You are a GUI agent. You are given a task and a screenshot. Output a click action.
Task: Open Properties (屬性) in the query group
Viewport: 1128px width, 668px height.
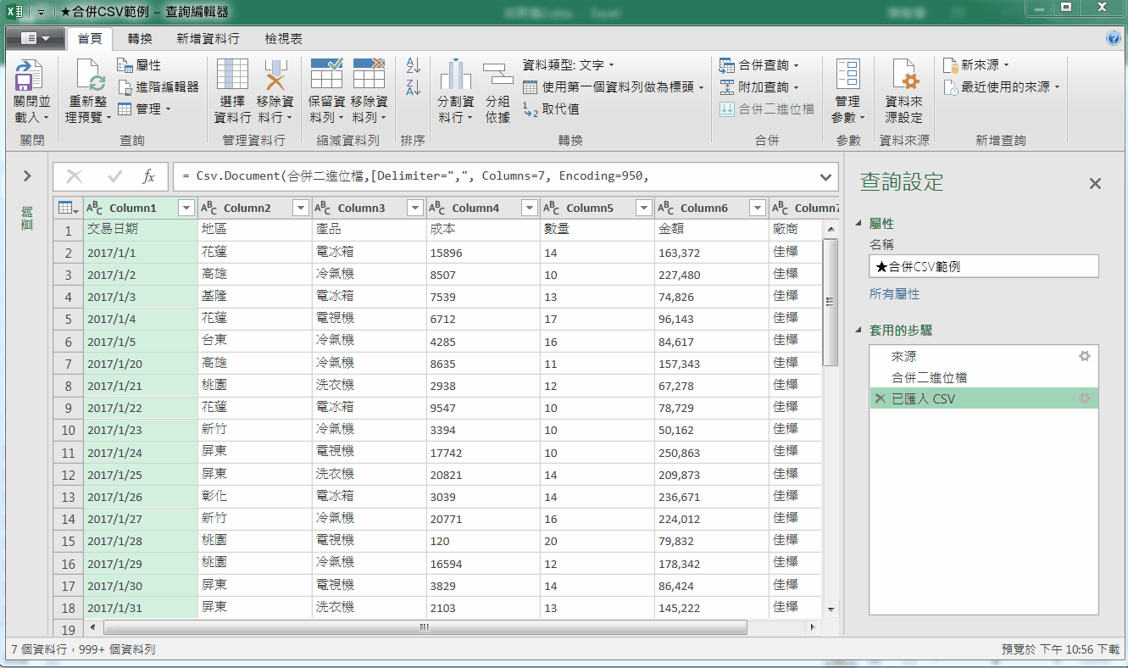[139, 65]
